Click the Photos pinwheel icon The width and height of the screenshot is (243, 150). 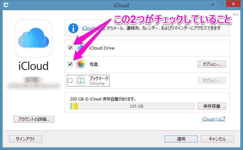81,64
